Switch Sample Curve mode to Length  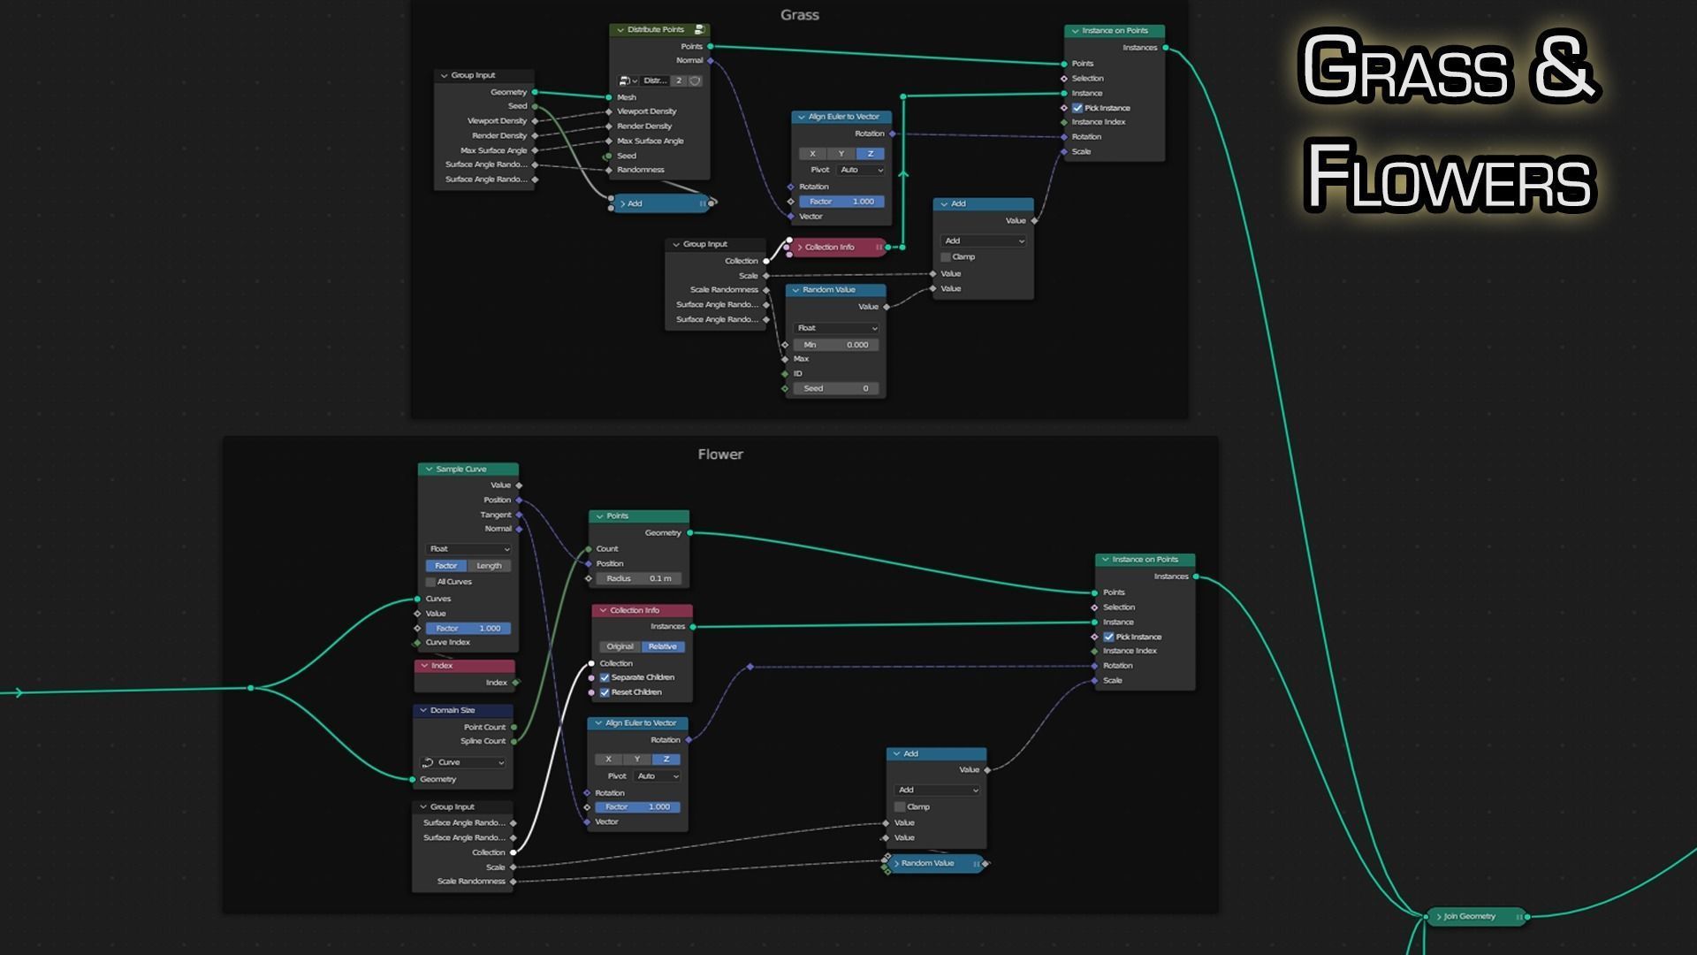click(x=489, y=566)
